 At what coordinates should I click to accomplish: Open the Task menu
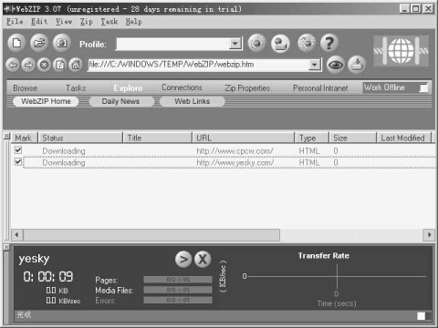tap(109, 22)
